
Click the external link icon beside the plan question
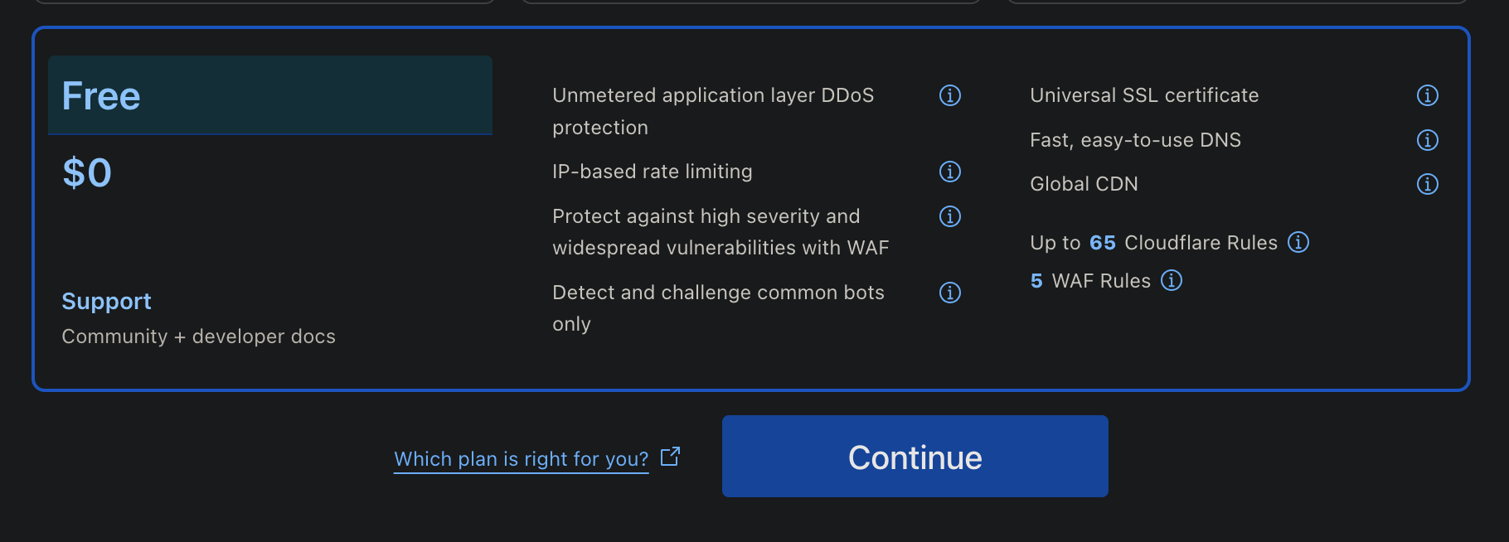point(669,456)
